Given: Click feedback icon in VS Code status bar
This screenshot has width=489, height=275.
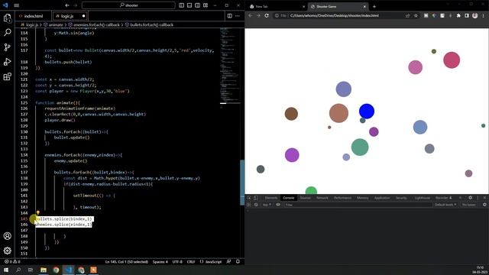Looking at the screenshot, I should (x=229, y=261).
